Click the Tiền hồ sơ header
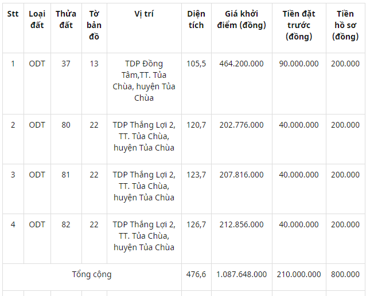 coord(345,25)
